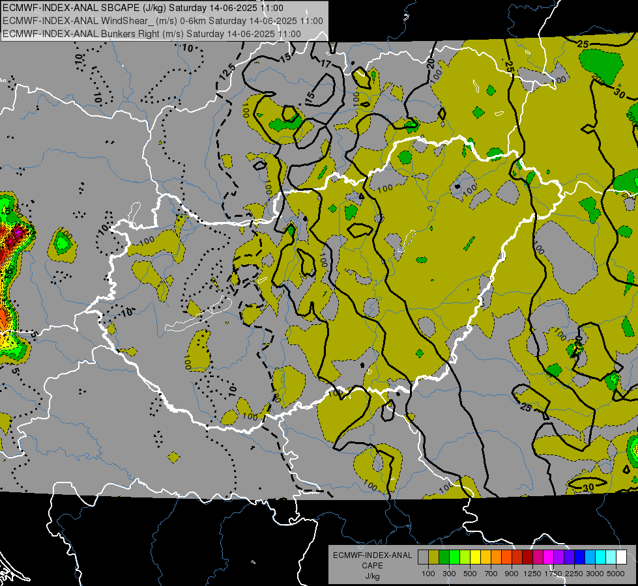
Task: Click the 300 legend value
Action: click(449, 574)
